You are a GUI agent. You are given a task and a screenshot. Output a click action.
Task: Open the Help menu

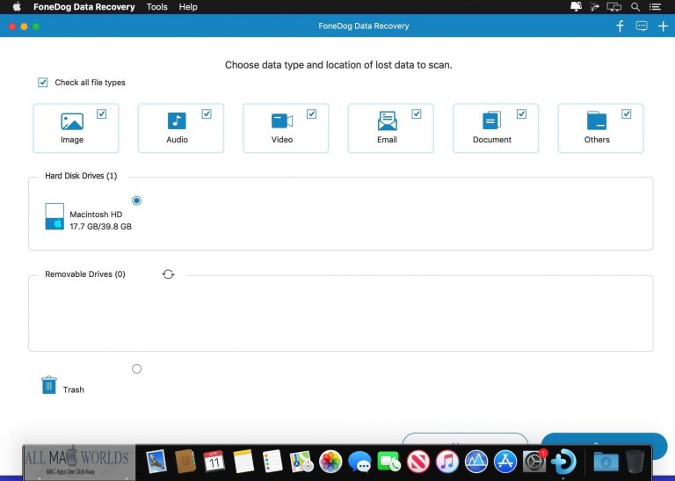[x=188, y=7]
